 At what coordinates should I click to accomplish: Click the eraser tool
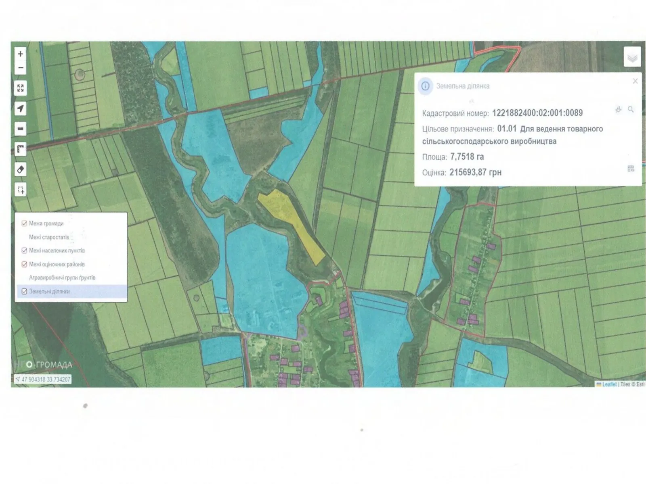21,169
